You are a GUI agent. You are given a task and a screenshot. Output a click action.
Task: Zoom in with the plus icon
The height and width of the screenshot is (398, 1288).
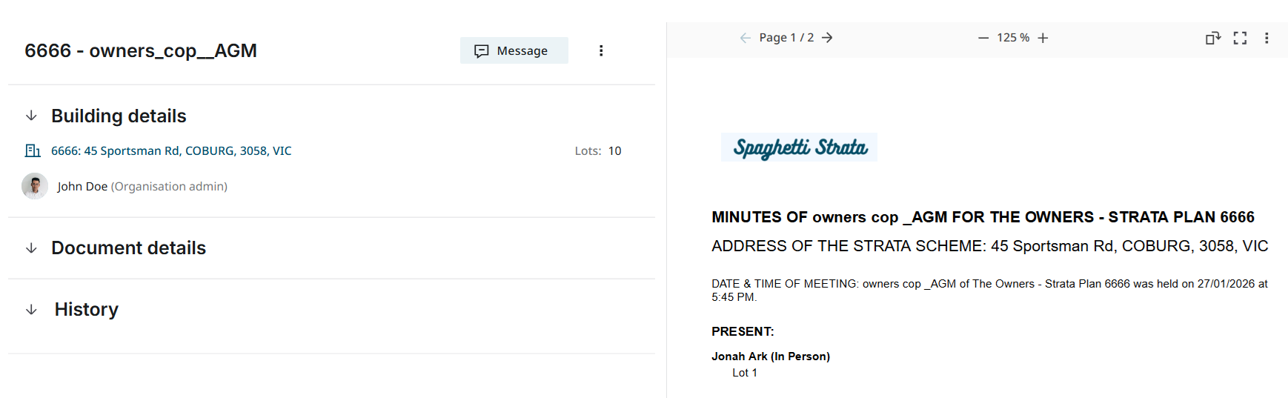(x=1043, y=38)
